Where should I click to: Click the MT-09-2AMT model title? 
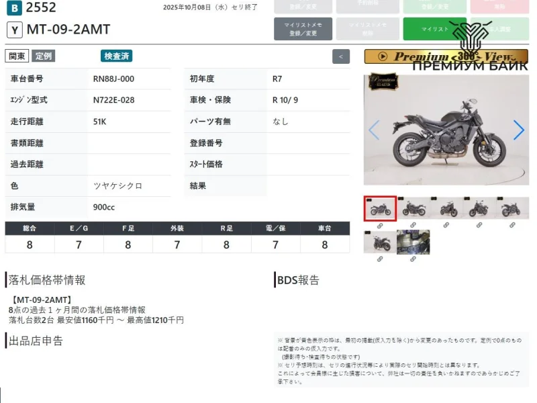68,30
